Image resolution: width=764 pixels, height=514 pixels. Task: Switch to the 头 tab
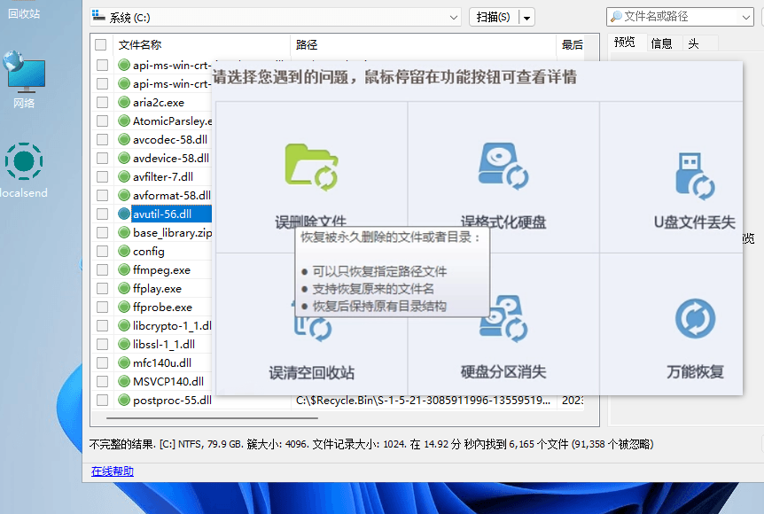point(693,43)
